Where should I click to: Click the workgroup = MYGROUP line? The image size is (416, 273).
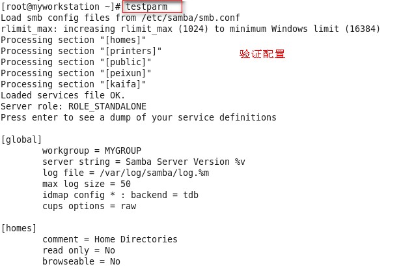(x=92, y=151)
